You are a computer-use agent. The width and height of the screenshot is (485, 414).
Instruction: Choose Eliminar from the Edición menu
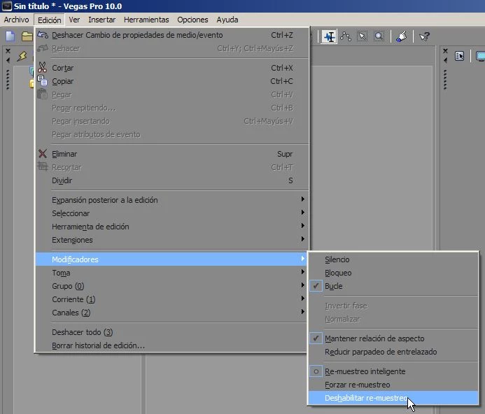pyautogui.click(x=172, y=154)
